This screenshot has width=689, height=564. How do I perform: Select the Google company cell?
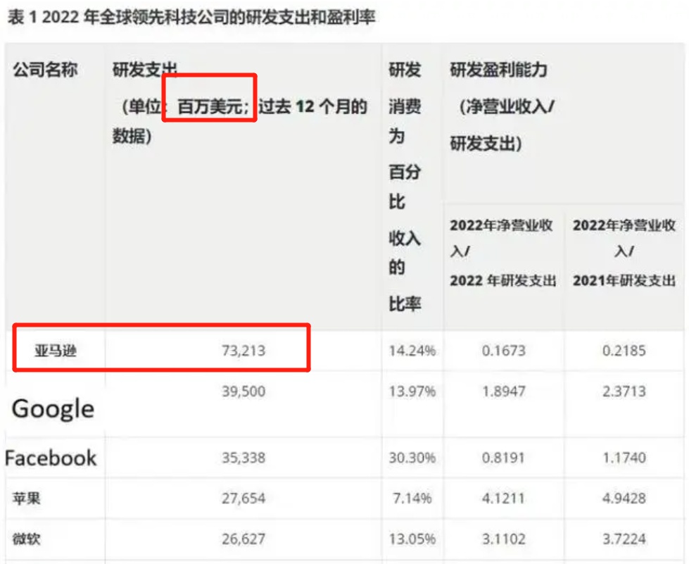53,409
